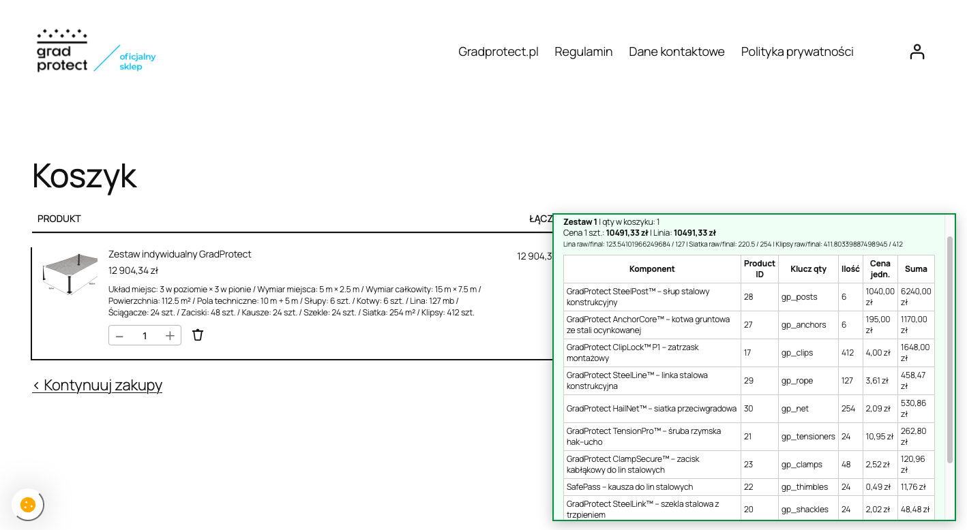
Task: Open the user account icon
Action: (x=917, y=52)
